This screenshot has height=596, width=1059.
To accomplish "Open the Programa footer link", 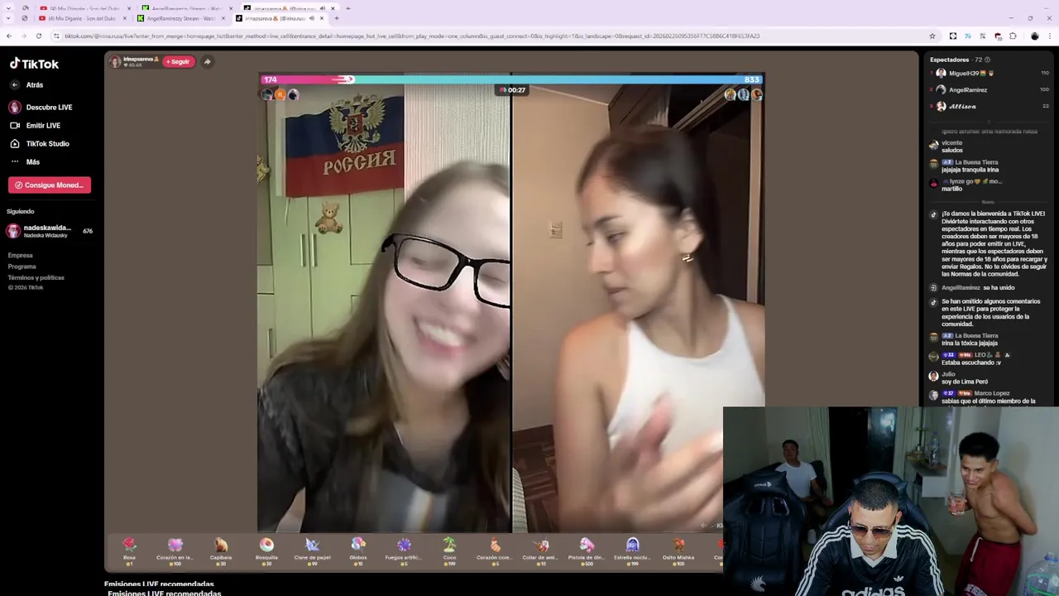I will 22,267.
